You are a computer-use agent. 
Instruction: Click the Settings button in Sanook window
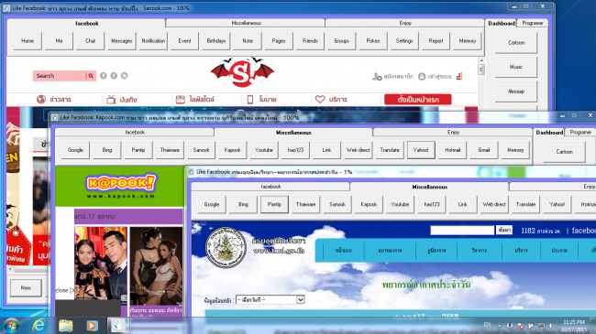[x=404, y=41]
